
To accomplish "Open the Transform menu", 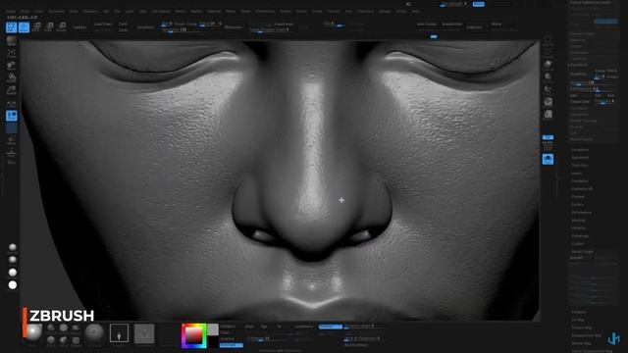I will [365, 11].
